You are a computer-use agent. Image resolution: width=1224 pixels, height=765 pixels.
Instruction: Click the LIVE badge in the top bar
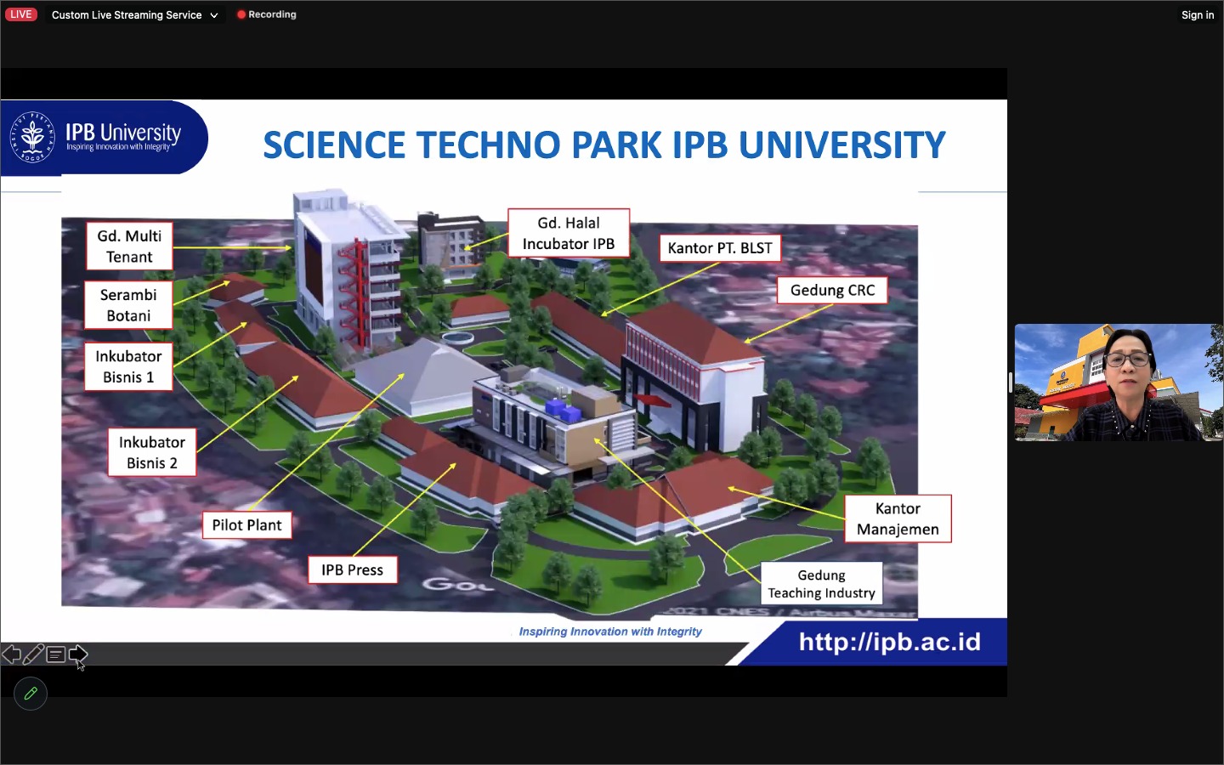pos(20,14)
